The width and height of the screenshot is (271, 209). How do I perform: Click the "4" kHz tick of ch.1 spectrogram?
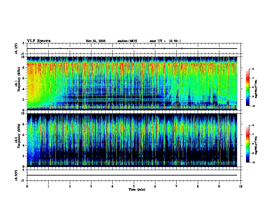tap(24, 89)
